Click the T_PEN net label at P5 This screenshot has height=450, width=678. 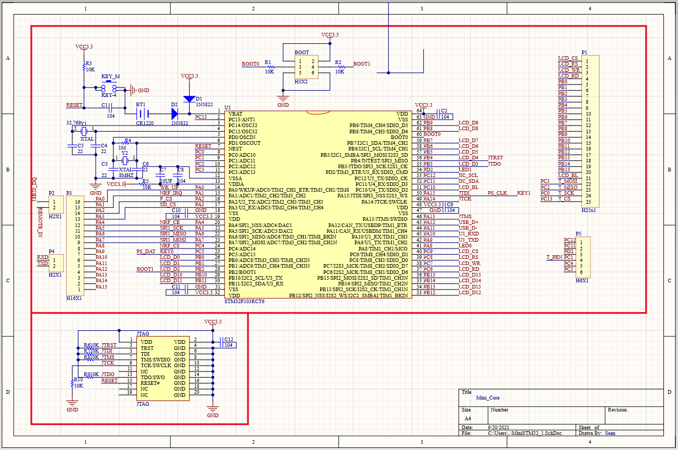pos(554,258)
